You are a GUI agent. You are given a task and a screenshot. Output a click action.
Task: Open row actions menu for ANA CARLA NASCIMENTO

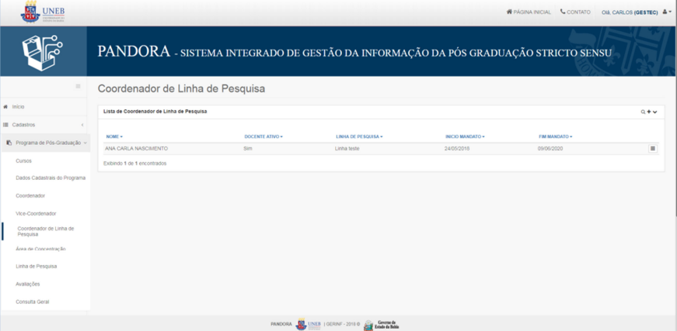click(x=653, y=149)
